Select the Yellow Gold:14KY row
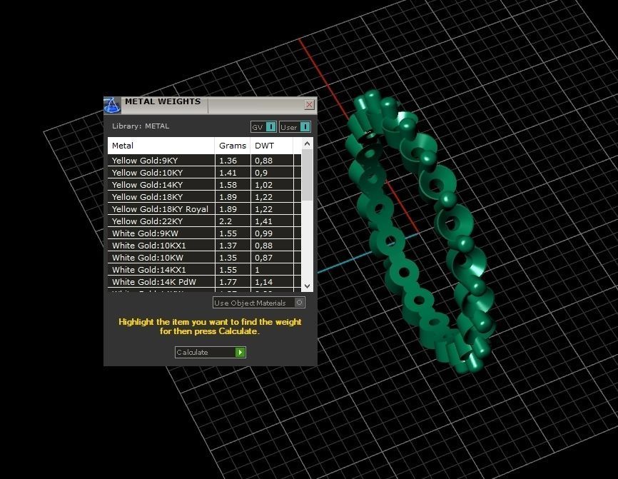This screenshot has width=618, height=479. (x=204, y=185)
